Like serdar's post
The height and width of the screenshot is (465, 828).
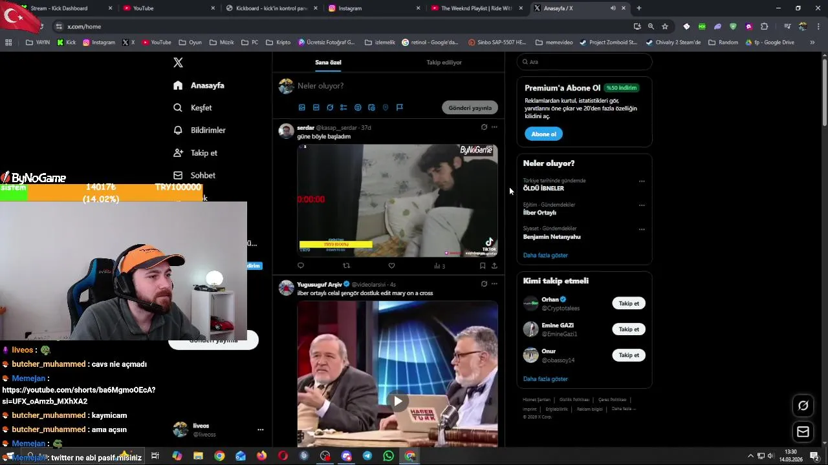click(x=391, y=265)
